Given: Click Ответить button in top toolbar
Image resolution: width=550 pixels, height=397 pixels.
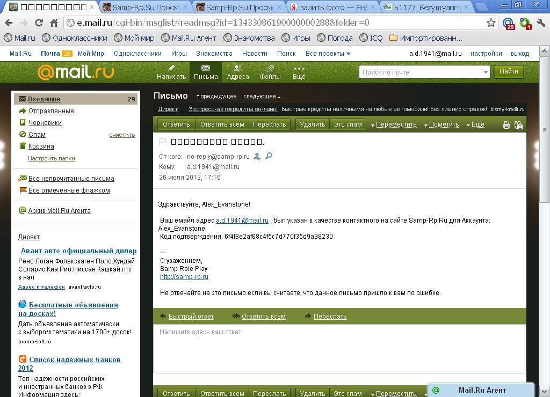Looking at the screenshot, I should (176, 124).
